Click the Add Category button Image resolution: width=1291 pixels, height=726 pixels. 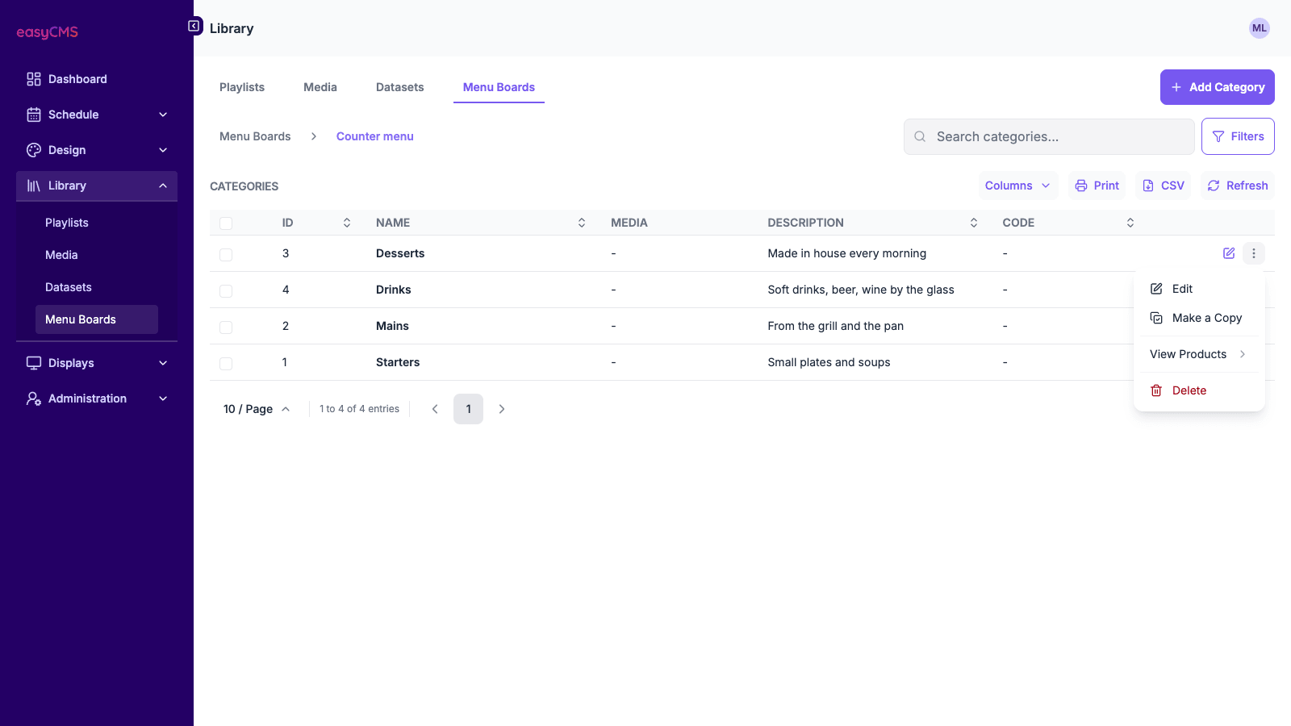point(1217,87)
